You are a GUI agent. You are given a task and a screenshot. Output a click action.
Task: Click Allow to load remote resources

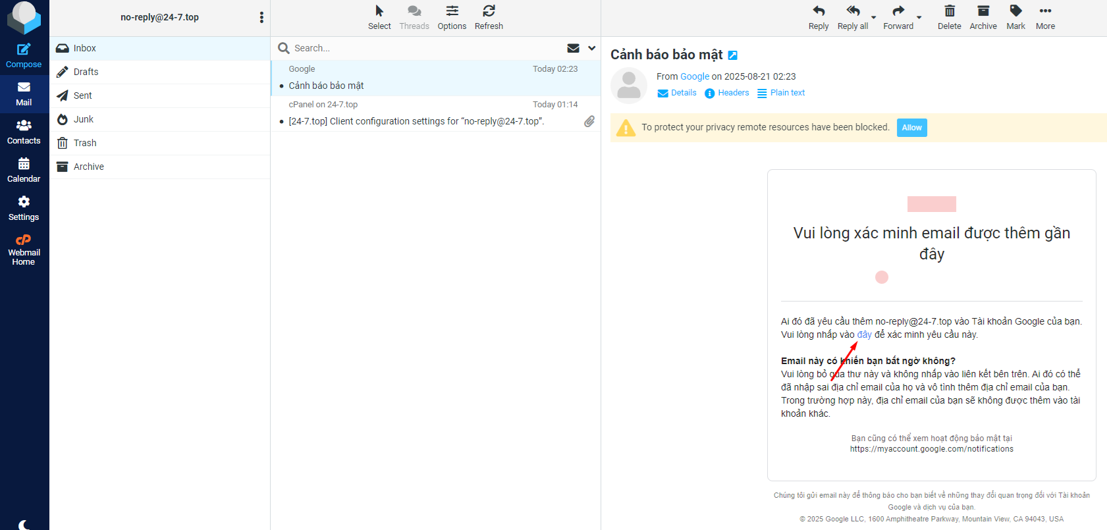pyautogui.click(x=911, y=128)
